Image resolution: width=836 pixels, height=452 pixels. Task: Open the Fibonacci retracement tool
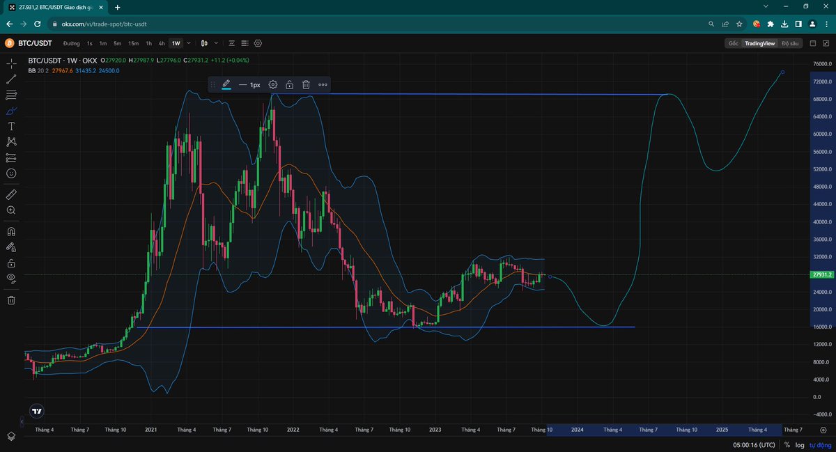[11, 95]
